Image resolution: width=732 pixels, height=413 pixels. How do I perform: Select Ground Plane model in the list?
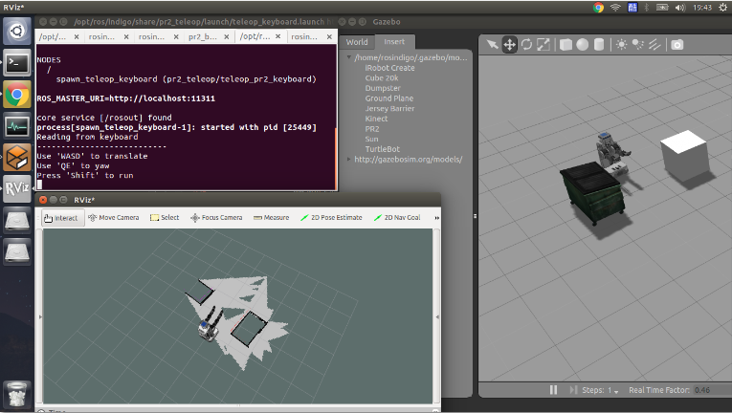(x=388, y=98)
